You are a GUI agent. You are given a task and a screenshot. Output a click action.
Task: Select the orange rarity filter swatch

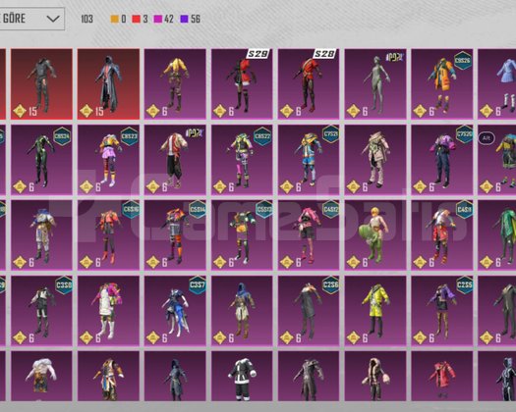point(114,19)
